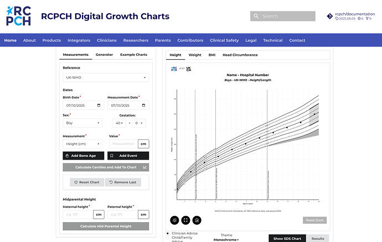Click the Reset Chart button

coord(87,182)
